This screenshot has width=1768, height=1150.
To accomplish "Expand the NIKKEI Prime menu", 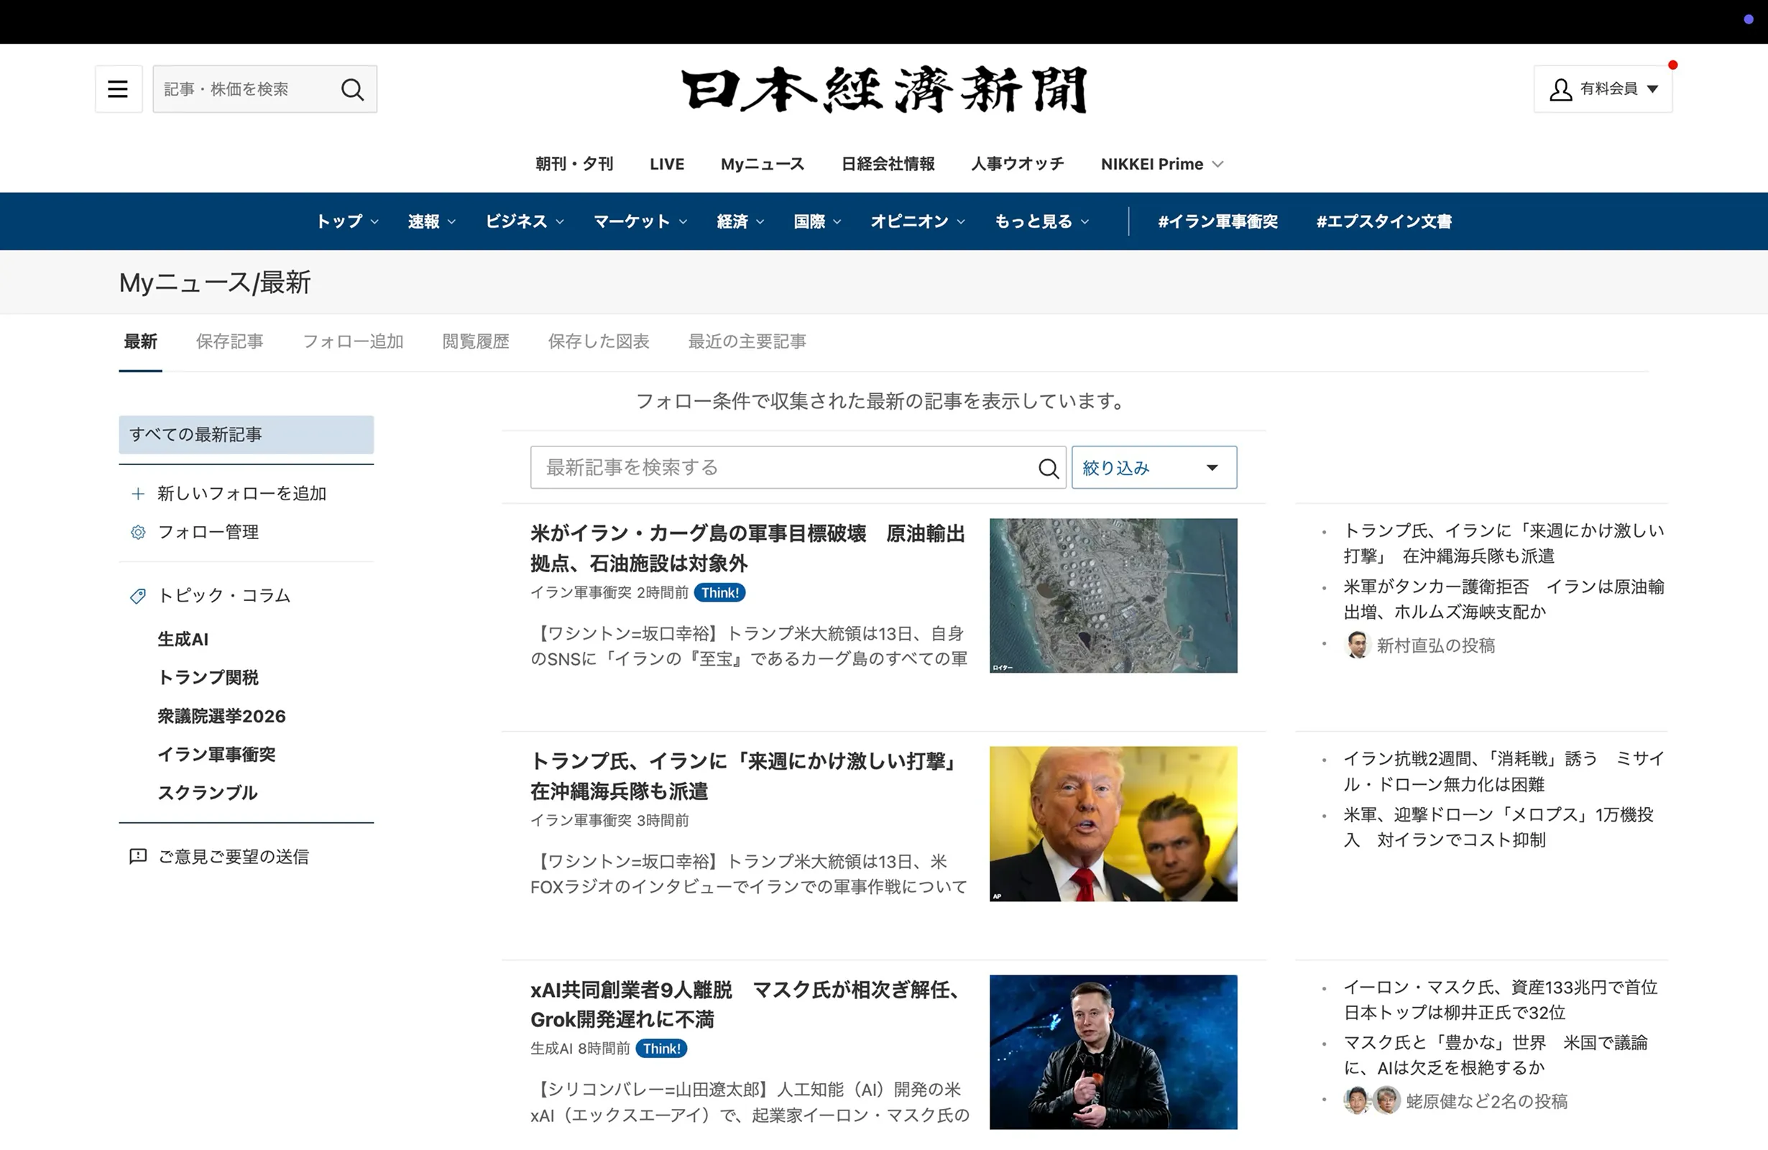I will [x=1162, y=164].
